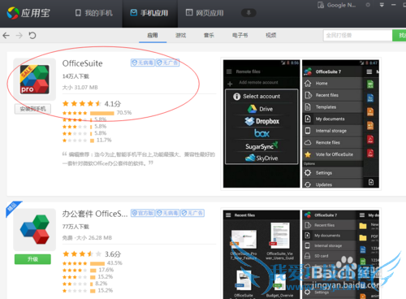Click the OfficeSuite Pro app icon
This screenshot has width=406, height=299.
[x=35, y=80]
